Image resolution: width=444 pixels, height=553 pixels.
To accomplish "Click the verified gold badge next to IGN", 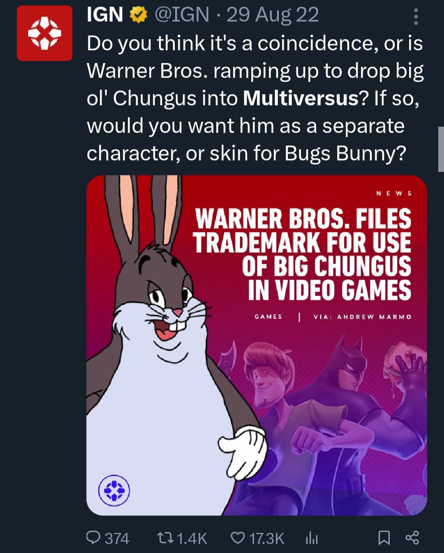I will [x=139, y=15].
